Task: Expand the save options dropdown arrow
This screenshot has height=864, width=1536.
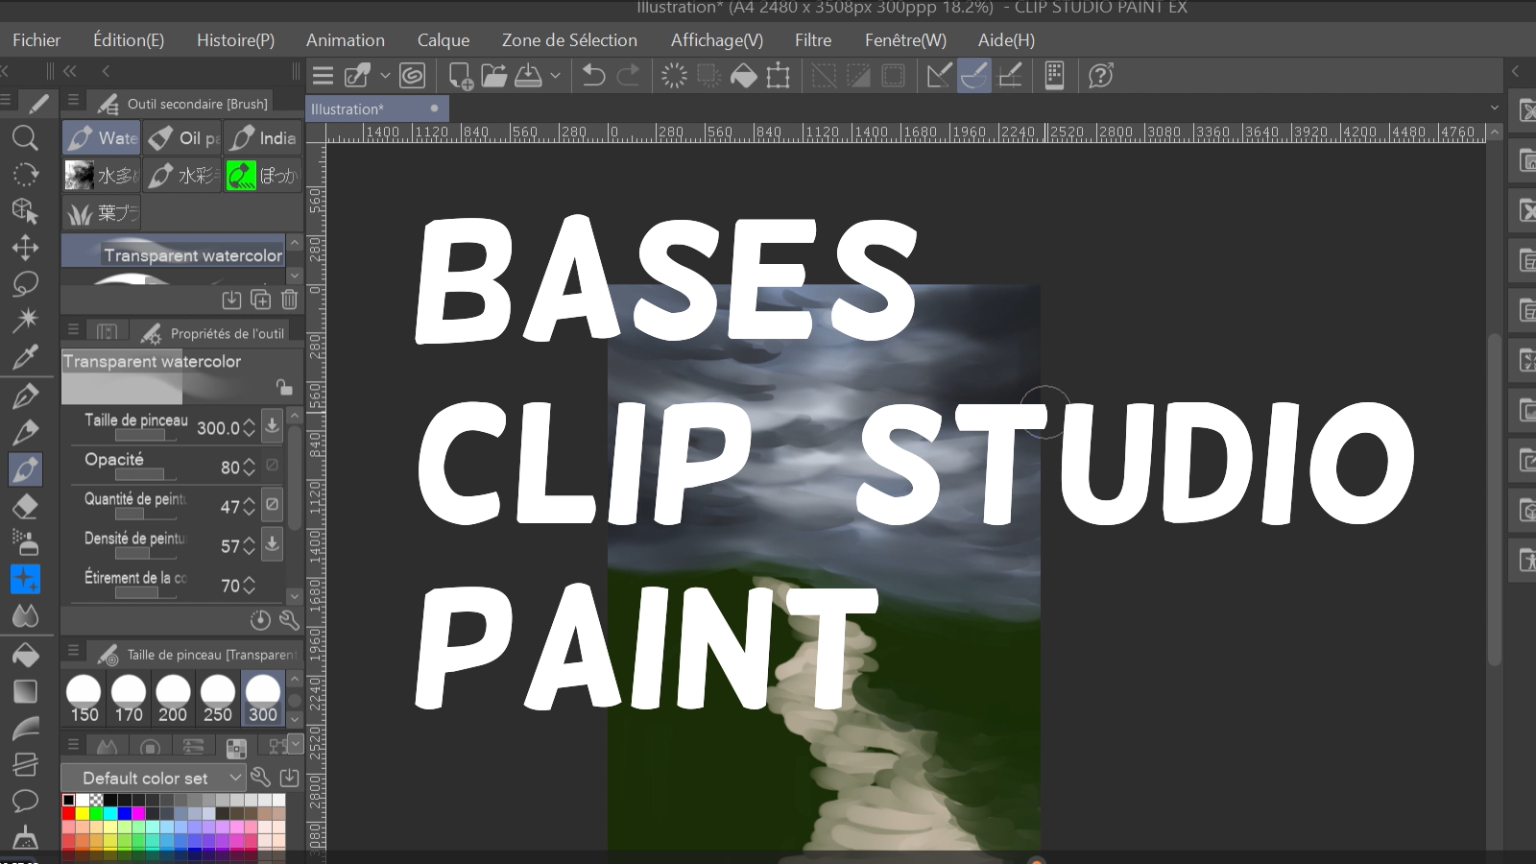Action: 555,76
